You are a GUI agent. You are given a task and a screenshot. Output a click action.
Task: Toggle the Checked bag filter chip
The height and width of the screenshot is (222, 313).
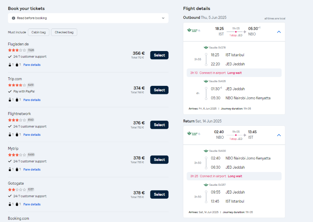tap(64, 32)
